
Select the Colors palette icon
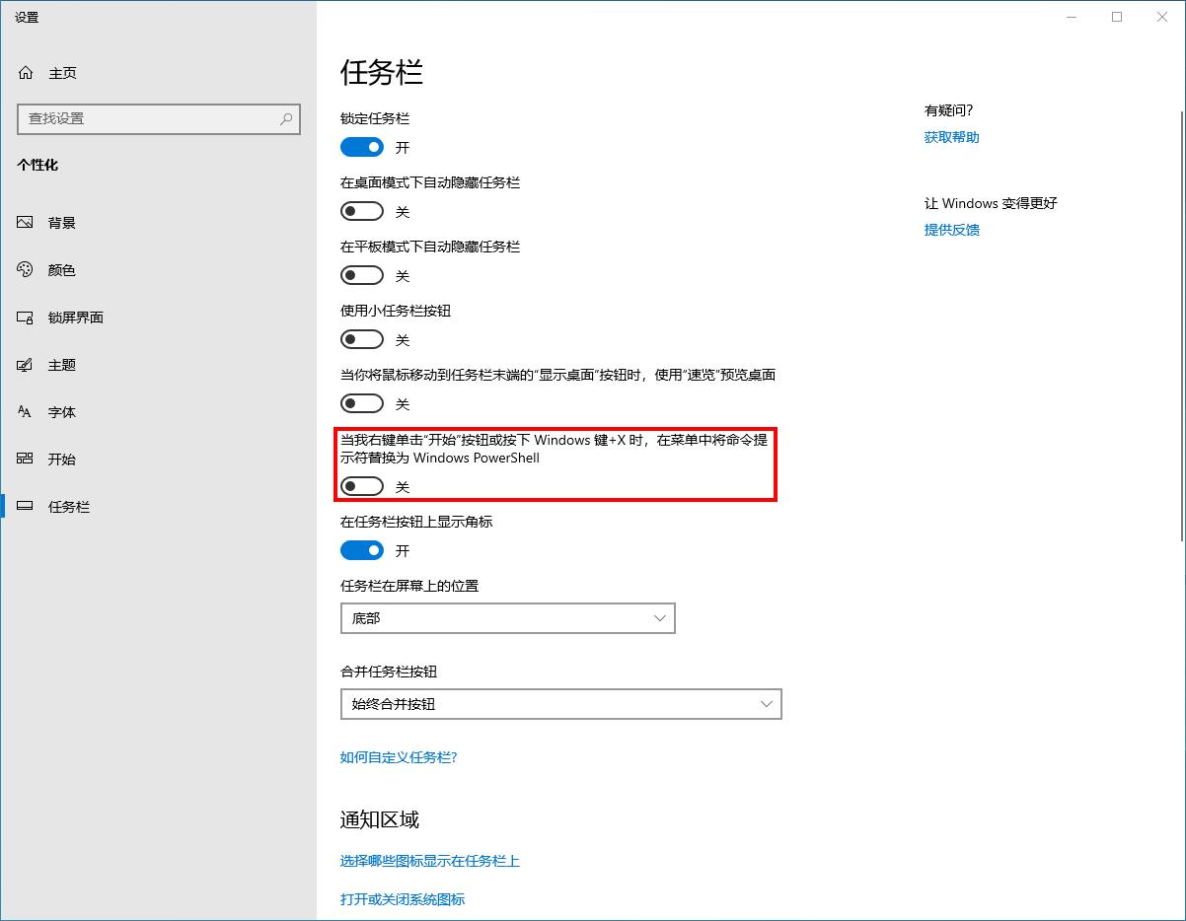(x=26, y=270)
